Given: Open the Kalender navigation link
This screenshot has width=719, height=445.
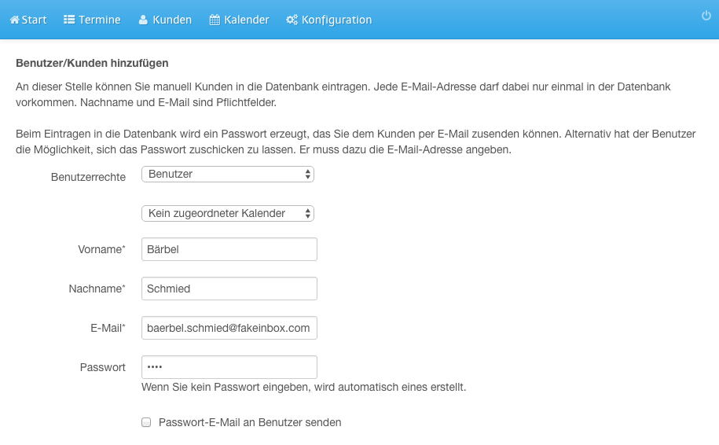Looking at the screenshot, I should (240, 20).
